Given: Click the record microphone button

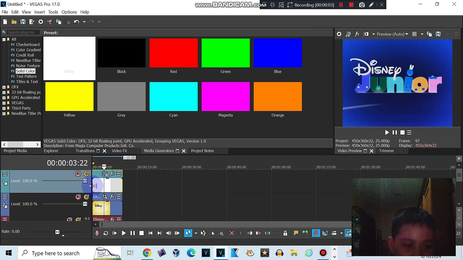Looking at the screenshot, I should pyautogui.click(x=97, y=233).
